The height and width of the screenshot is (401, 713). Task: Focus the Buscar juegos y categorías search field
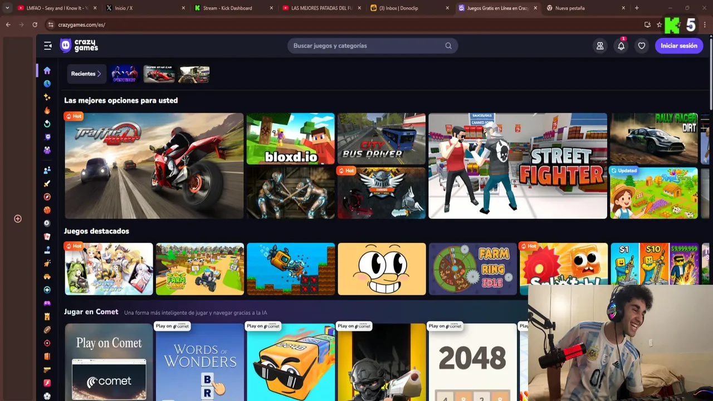coord(373,46)
